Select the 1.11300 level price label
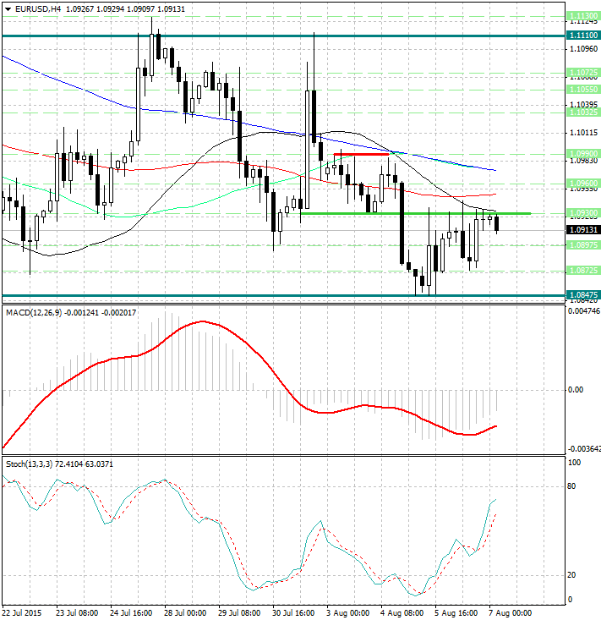Screen dimensions: 601x620 tap(583, 16)
